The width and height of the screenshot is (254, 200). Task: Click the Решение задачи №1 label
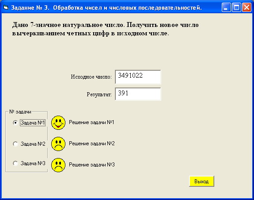(91, 122)
